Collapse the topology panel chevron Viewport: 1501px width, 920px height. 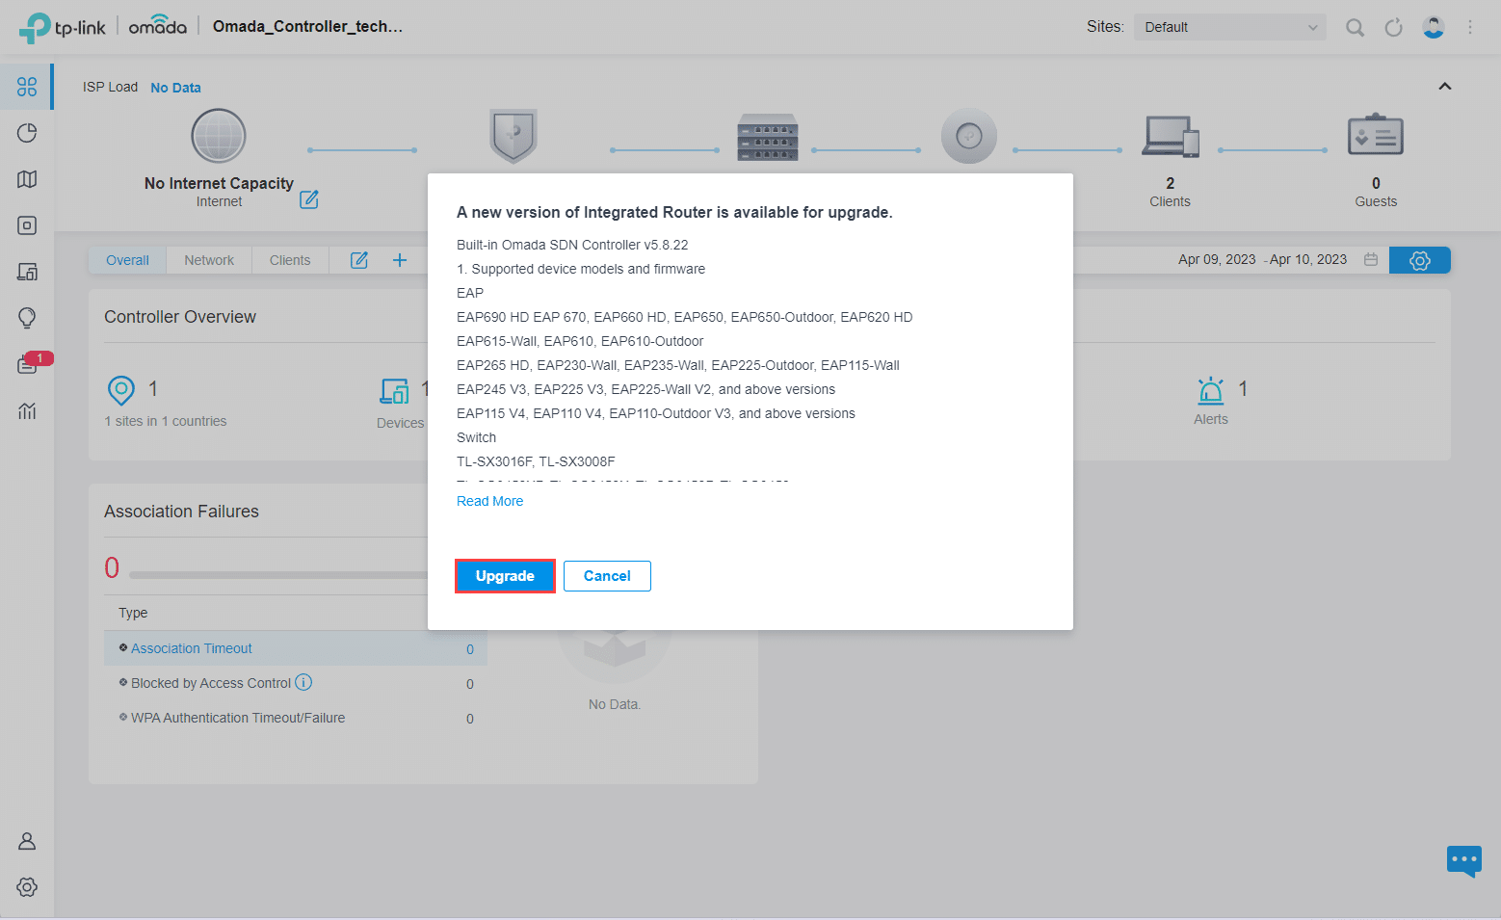point(1445,86)
